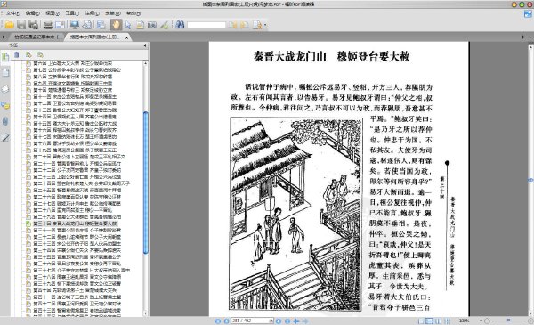Open the 工具 (Tools) menu

pos(72,13)
